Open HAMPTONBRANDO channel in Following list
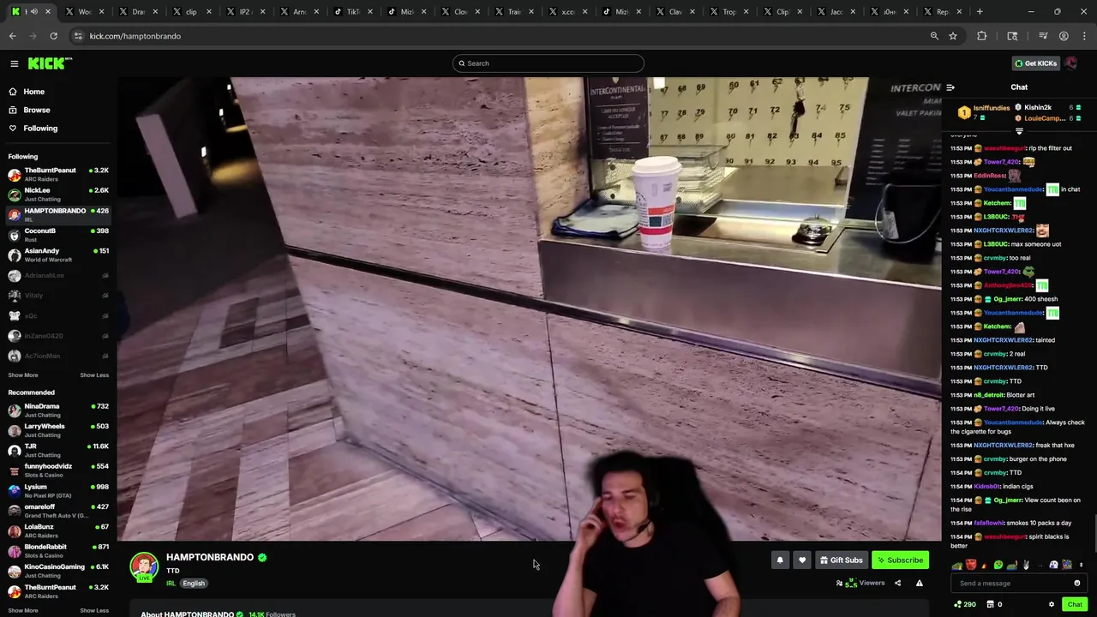The image size is (1097, 617). point(58,214)
